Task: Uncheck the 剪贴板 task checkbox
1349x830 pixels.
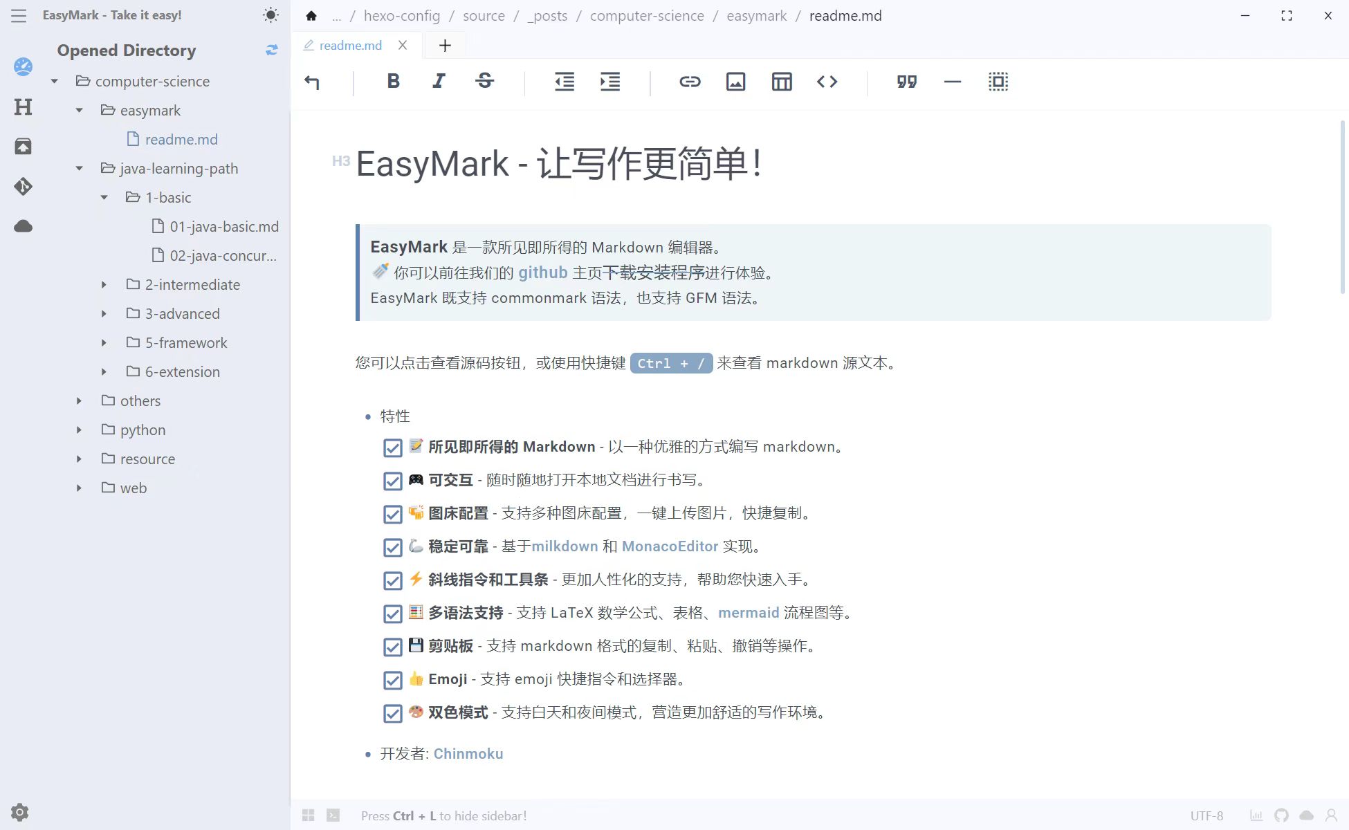Action: pos(392,647)
